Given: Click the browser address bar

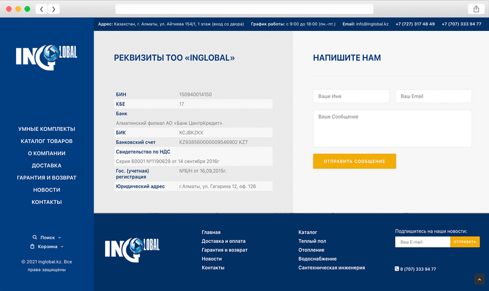Looking at the screenshot, I should coord(244,9).
